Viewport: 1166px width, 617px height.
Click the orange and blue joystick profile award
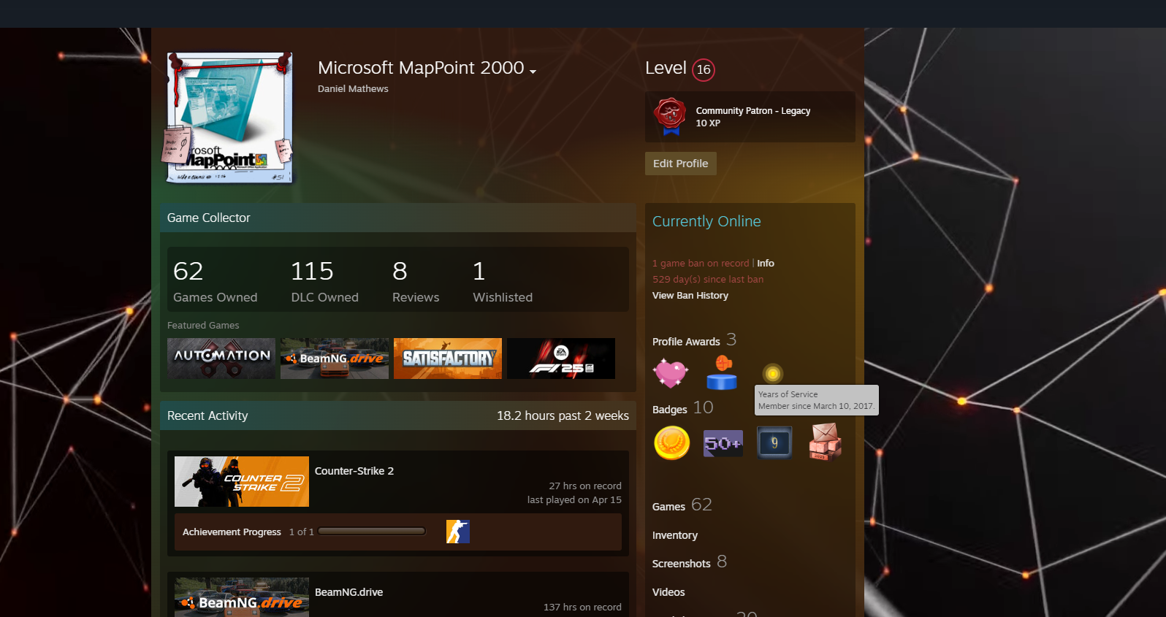tap(722, 373)
